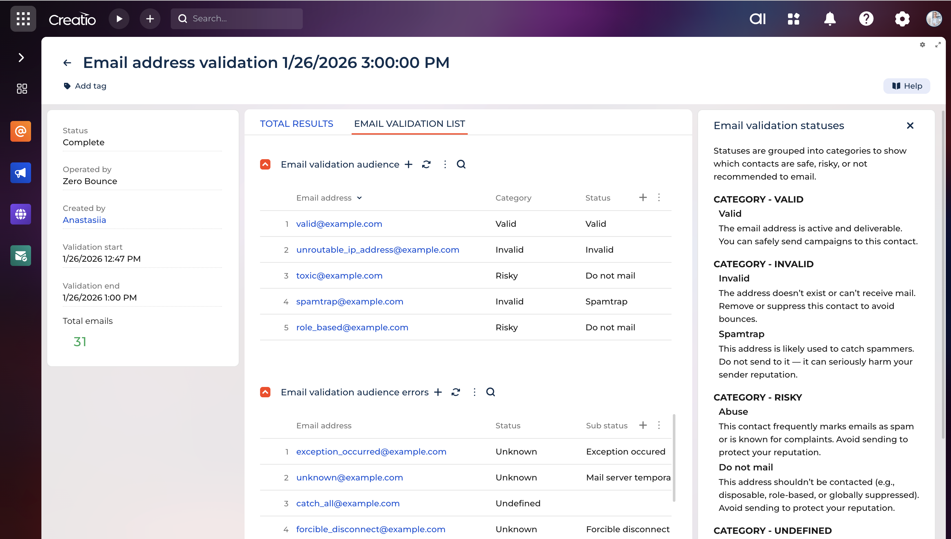Open the notifications bell
The image size is (951, 539).
(830, 18)
